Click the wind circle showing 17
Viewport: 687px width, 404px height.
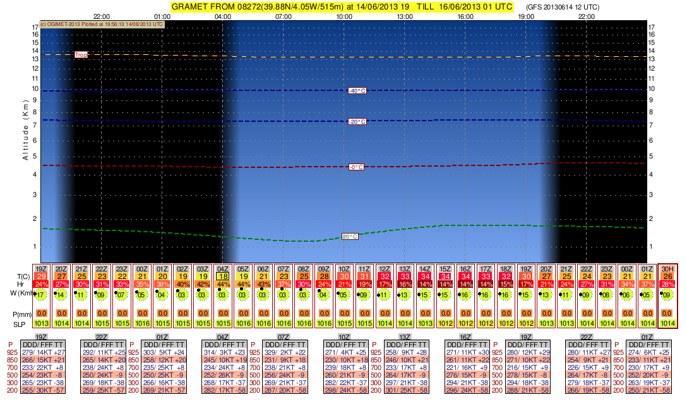click(x=41, y=295)
